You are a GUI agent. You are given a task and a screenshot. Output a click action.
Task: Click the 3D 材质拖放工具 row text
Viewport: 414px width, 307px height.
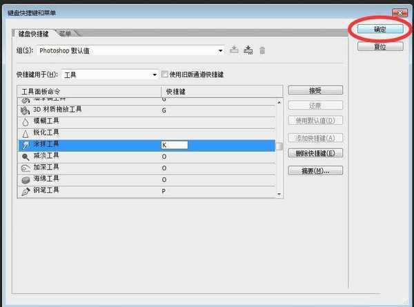coord(57,109)
